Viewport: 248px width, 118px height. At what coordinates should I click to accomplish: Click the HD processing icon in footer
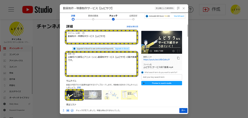coord(68,111)
